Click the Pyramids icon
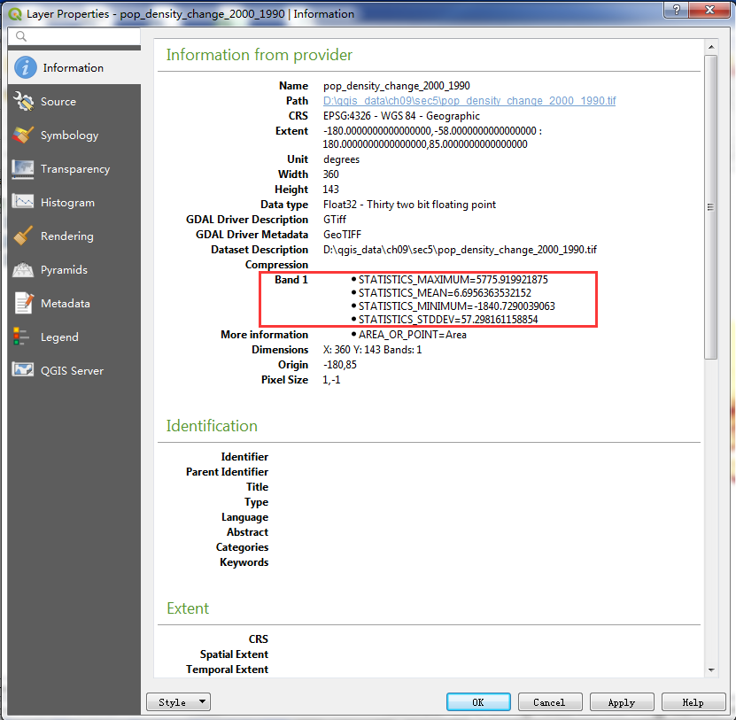Screen dimensions: 736x720 pyautogui.click(x=23, y=270)
